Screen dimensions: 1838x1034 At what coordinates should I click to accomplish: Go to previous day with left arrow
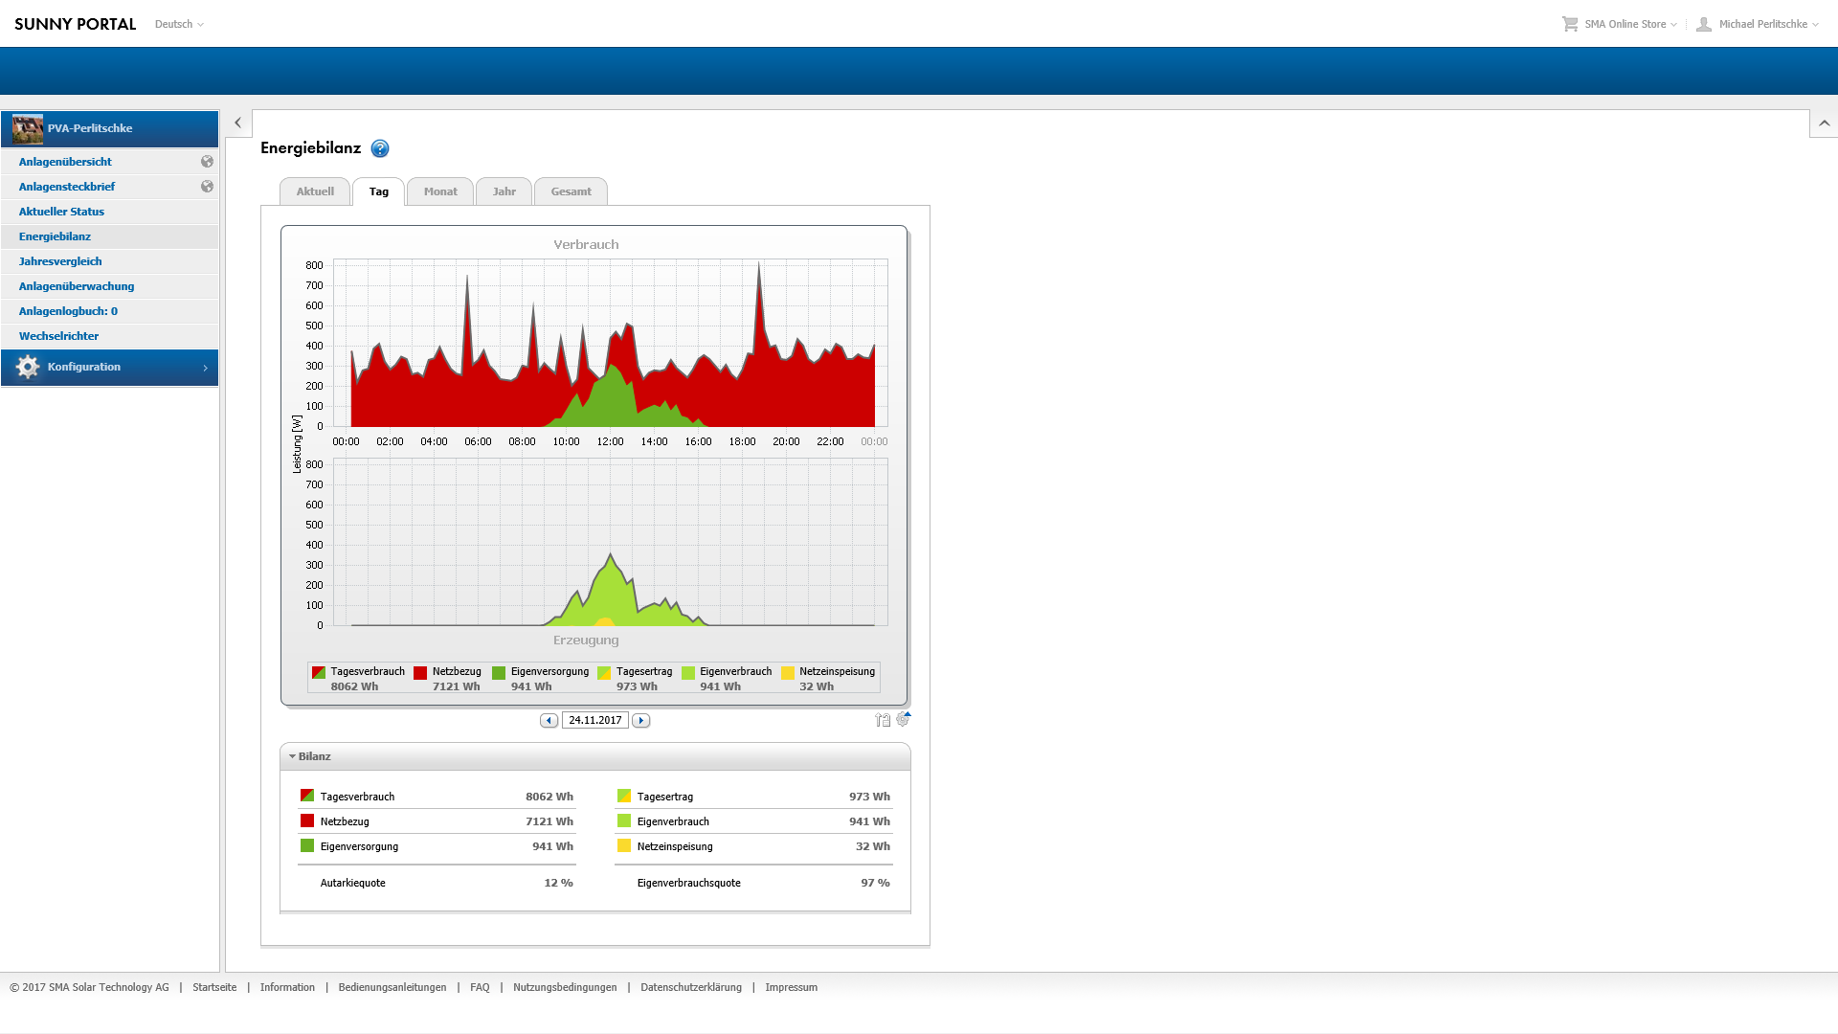point(549,721)
